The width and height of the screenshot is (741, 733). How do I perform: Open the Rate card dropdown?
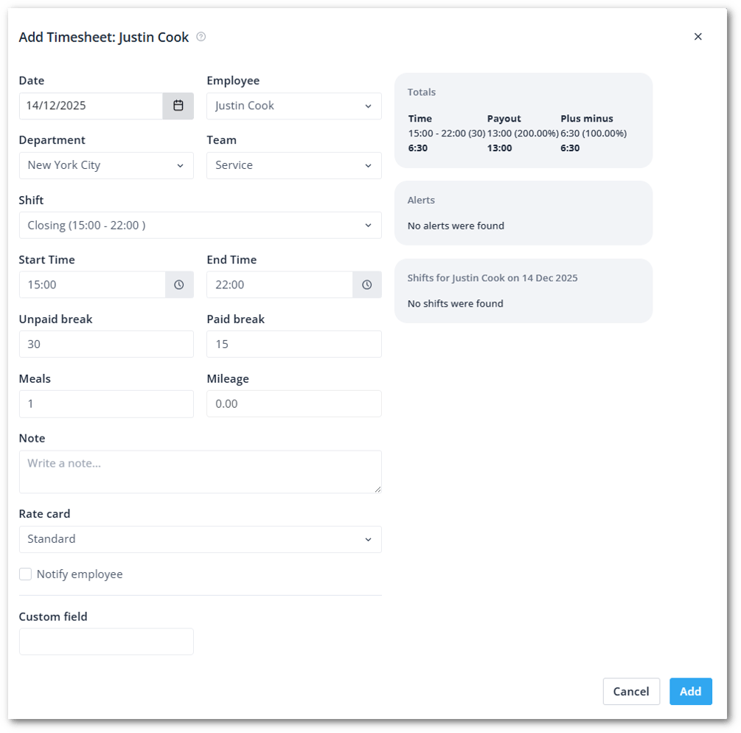pos(201,539)
